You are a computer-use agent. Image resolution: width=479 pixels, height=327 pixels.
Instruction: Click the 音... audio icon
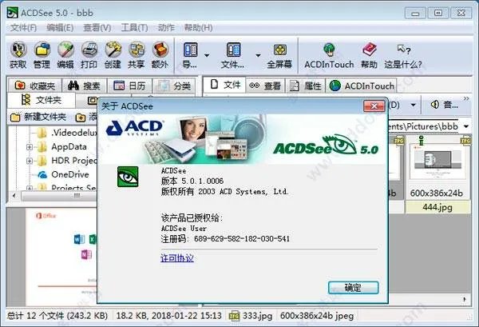click(435, 105)
